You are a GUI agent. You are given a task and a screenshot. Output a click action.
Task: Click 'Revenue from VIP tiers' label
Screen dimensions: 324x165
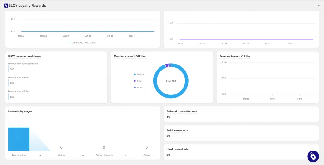pyautogui.click(x=19, y=91)
